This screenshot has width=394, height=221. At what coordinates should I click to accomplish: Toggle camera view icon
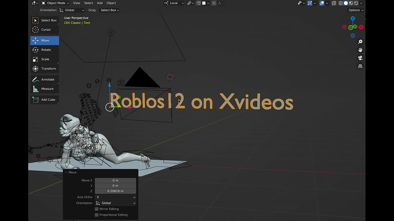click(x=360, y=58)
